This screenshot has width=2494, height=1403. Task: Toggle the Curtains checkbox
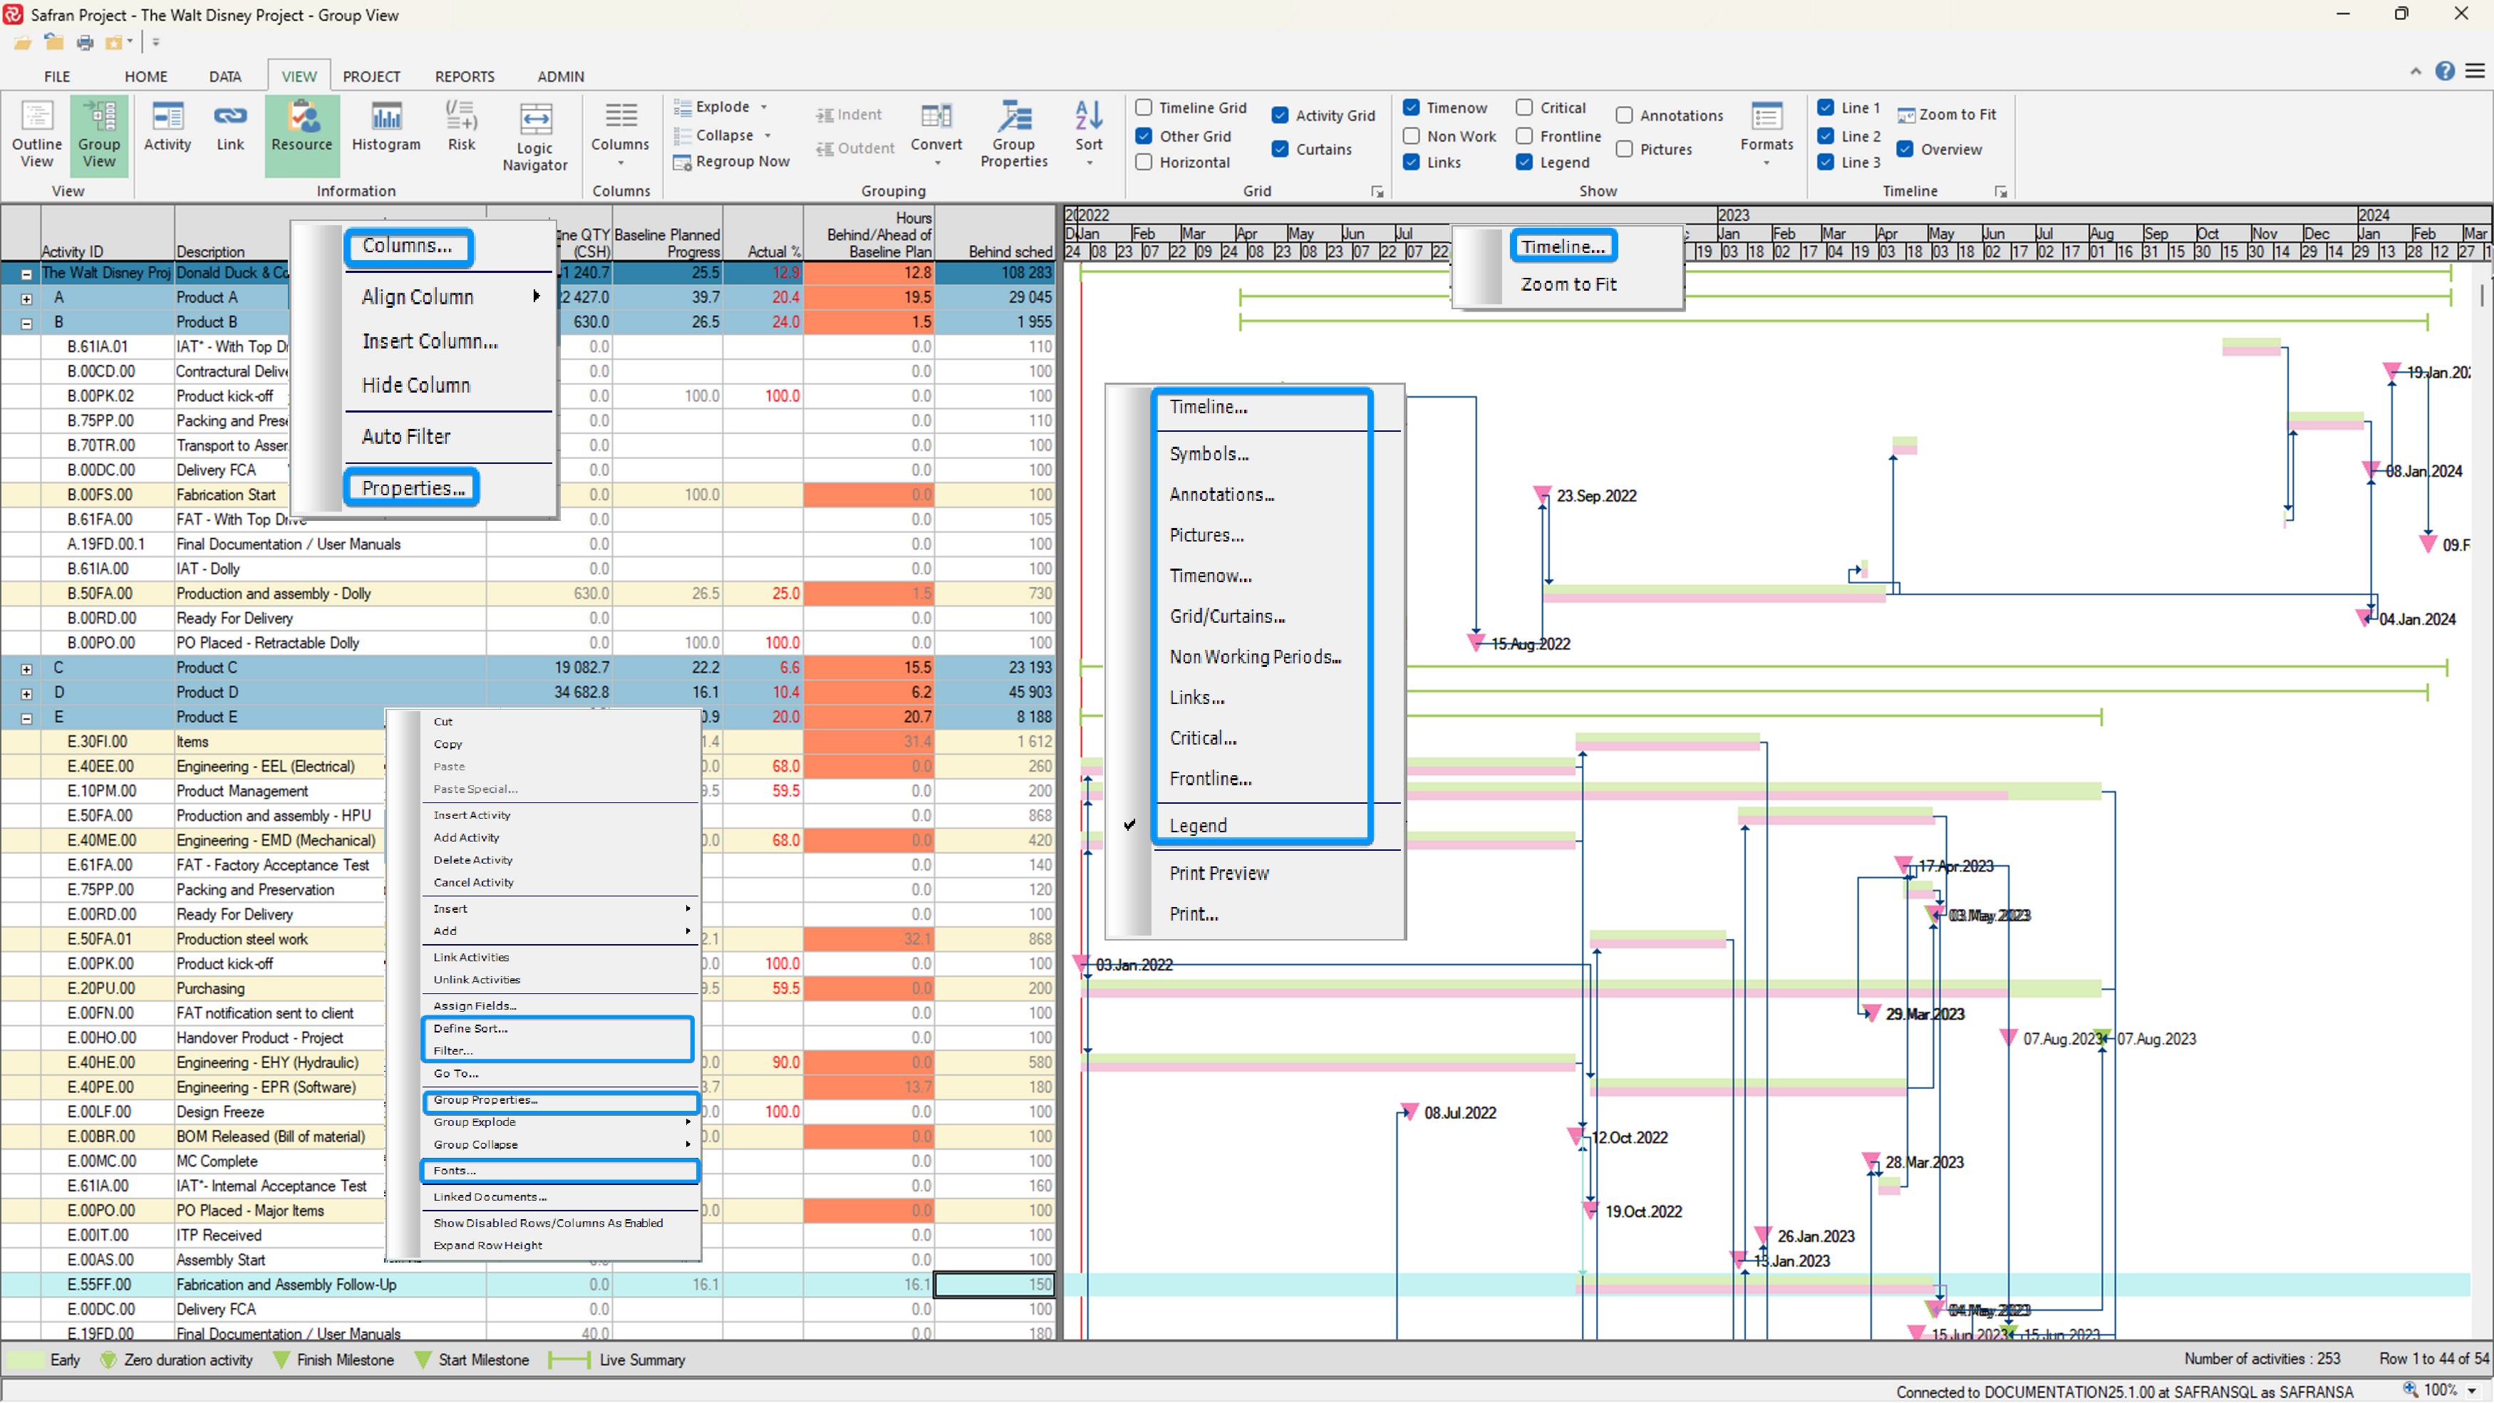coord(1280,149)
